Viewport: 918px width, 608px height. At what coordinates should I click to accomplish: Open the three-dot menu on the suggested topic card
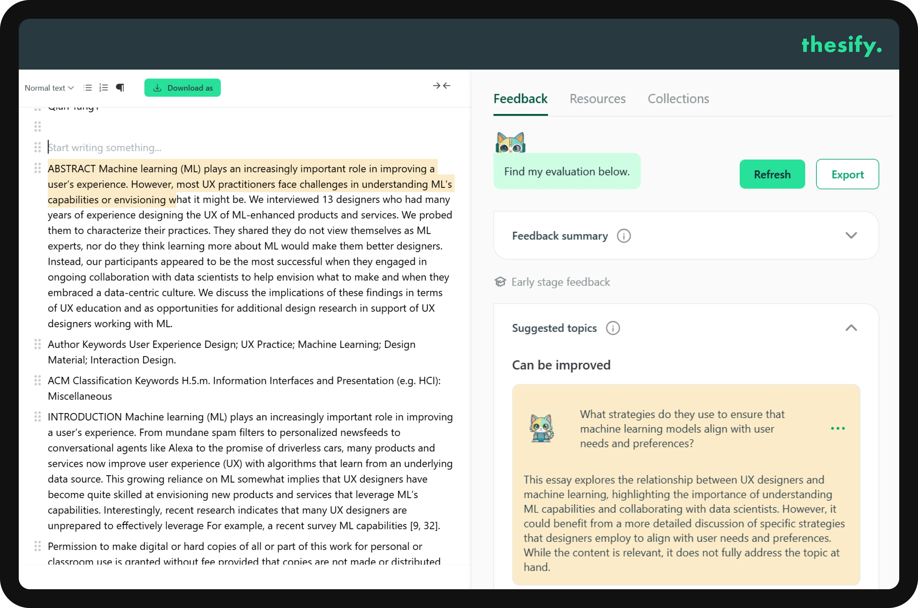(838, 429)
